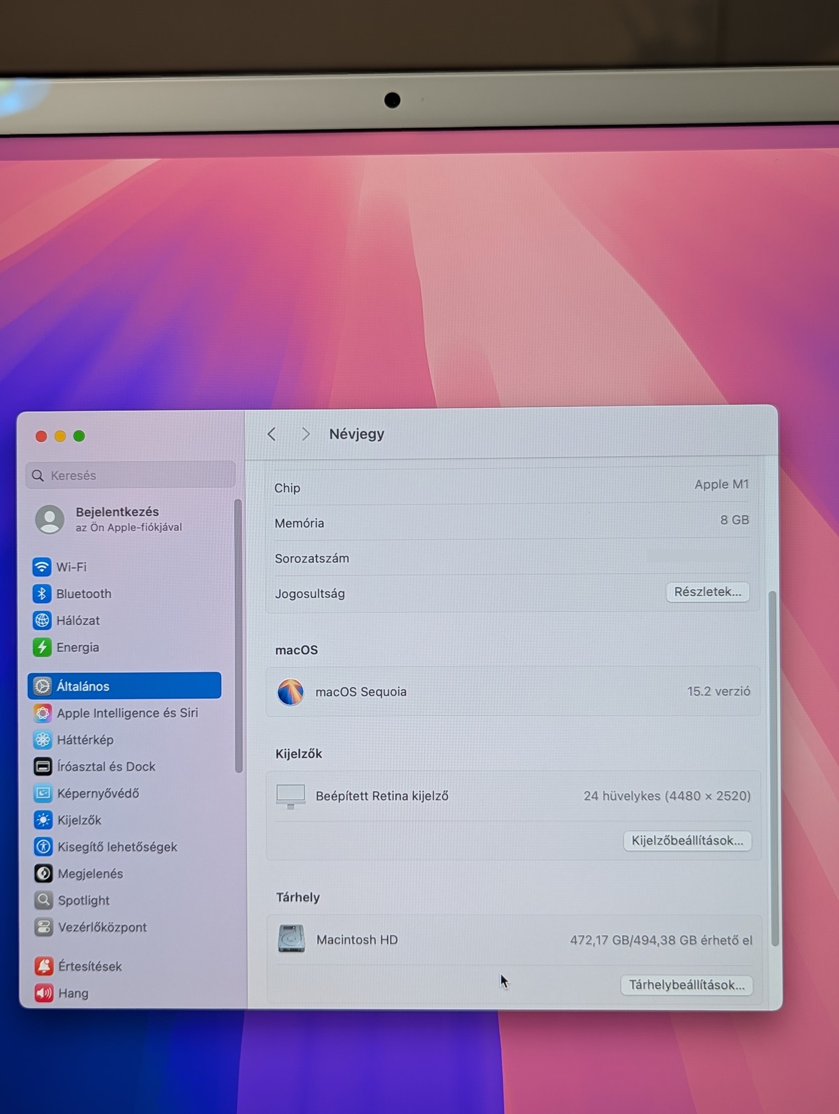Open Értesítések bell icon

[x=44, y=966]
